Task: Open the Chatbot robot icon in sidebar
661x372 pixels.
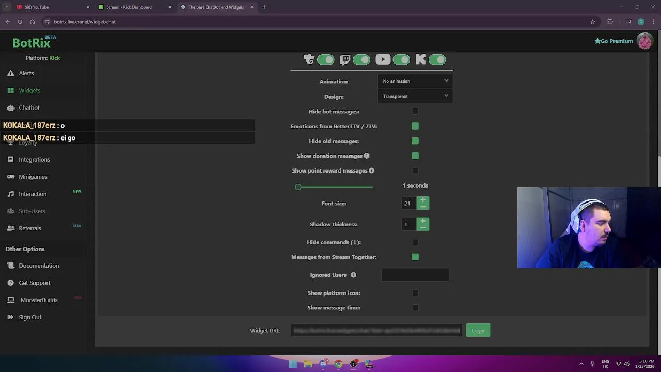Action: 11,107
